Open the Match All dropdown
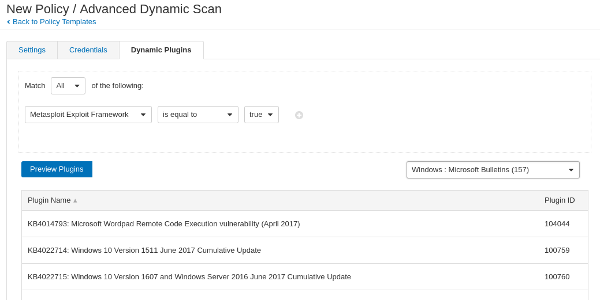This screenshot has width=600, height=300. pos(68,85)
